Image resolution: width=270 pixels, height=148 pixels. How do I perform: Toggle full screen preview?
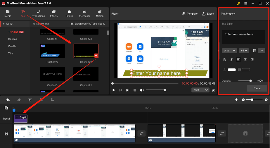coord(213,90)
